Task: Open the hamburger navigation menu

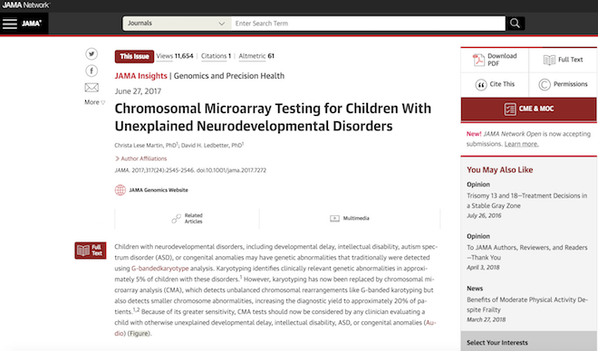Action: [x=10, y=24]
